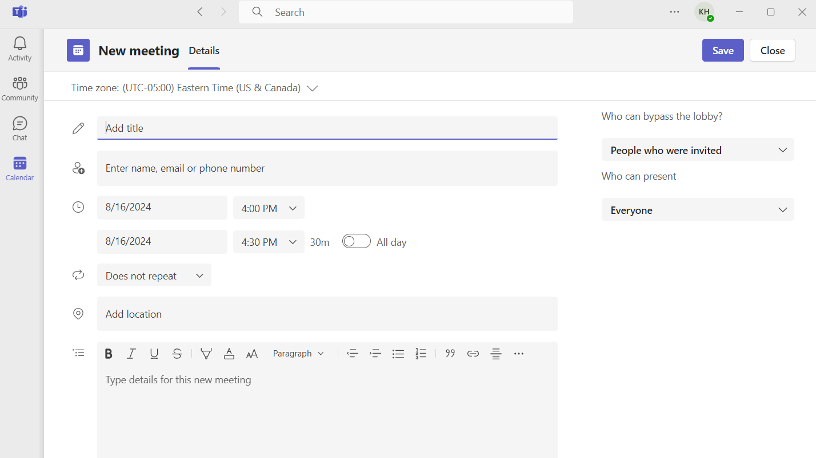Open the font color picker
This screenshot has width=816, height=458.
(229, 354)
